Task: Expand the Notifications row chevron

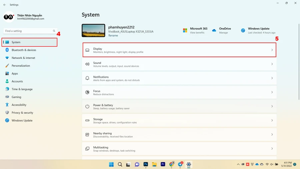Action: pyautogui.click(x=272, y=78)
